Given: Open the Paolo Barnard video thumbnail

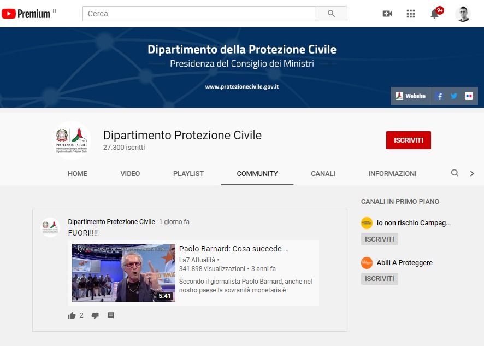Looking at the screenshot, I should [x=123, y=273].
